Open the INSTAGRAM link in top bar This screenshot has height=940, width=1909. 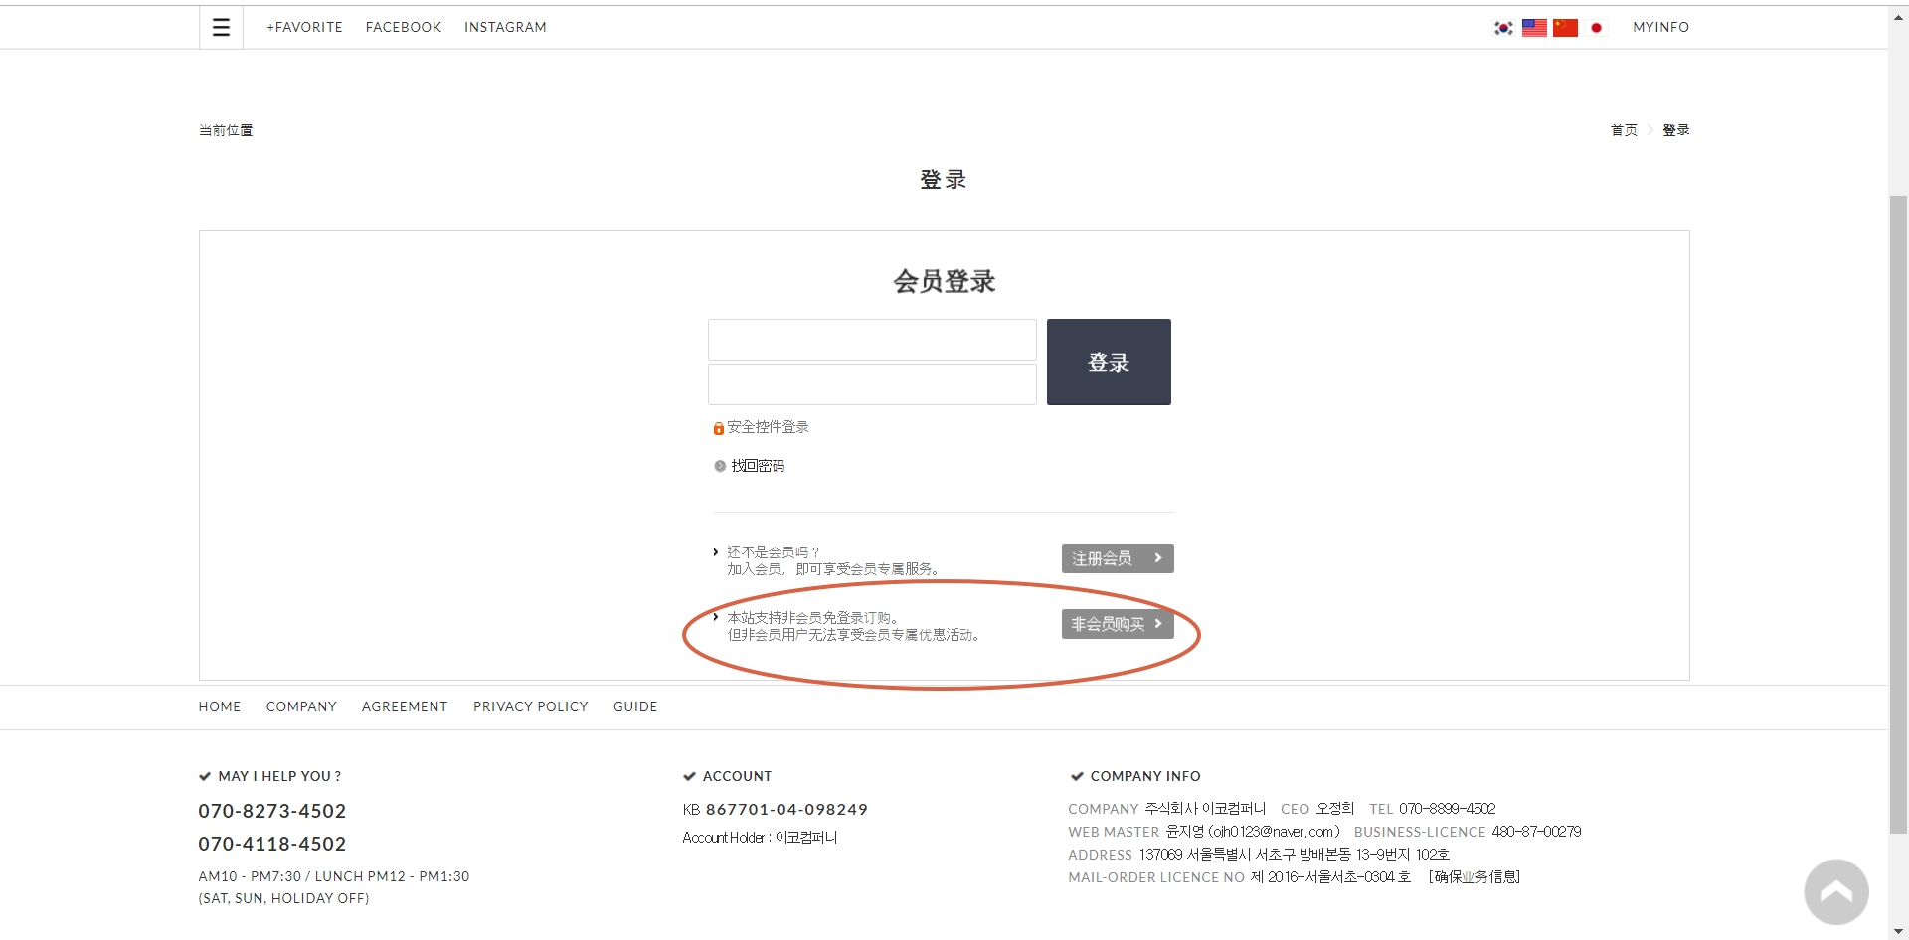(x=505, y=27)
